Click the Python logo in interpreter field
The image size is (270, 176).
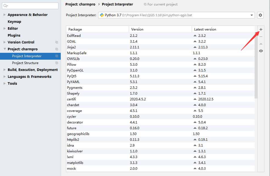click(x=102, y=15)
